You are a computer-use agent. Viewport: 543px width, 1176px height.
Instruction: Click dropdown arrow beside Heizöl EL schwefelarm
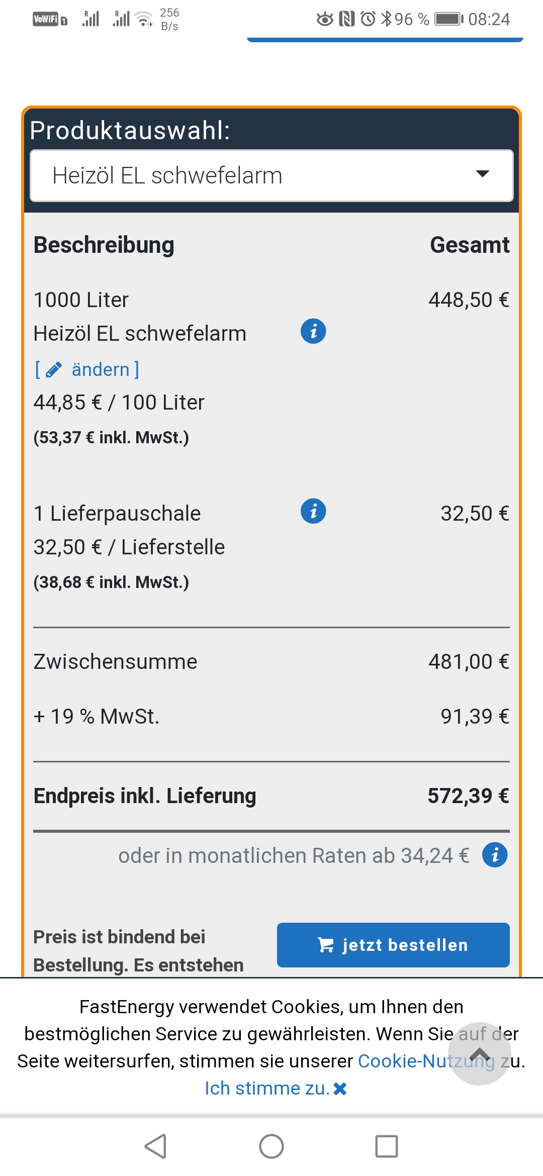pyautogui.click(x=483, y=174)
